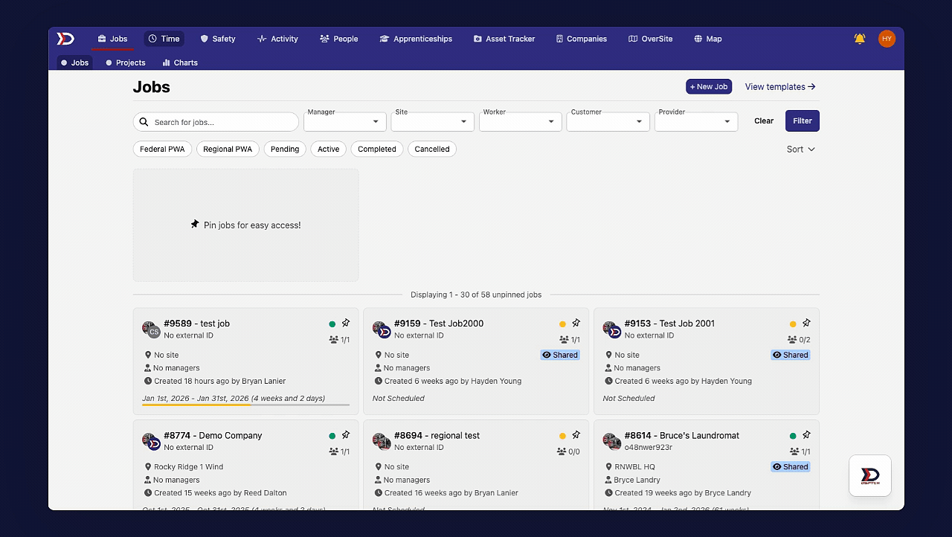Select the Jobs sub-tab
The height and width of the screenshot is (537, 952).
(x=74, y=62)
